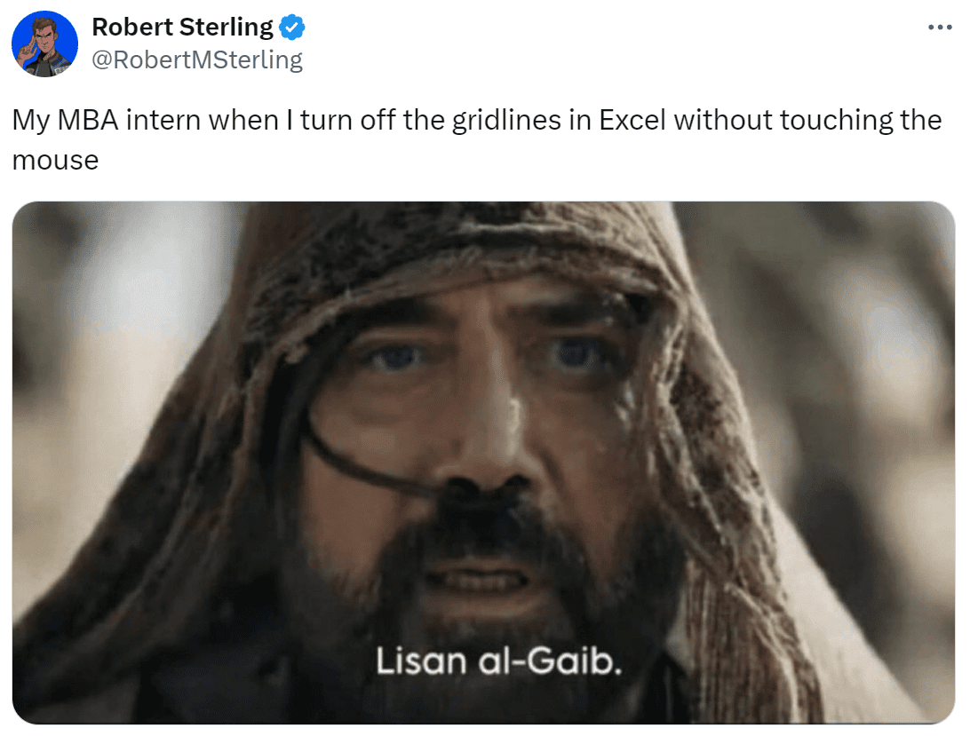Open the three-dot more options menu
Viewport: 970px width, 736px height.
point(940,28)
